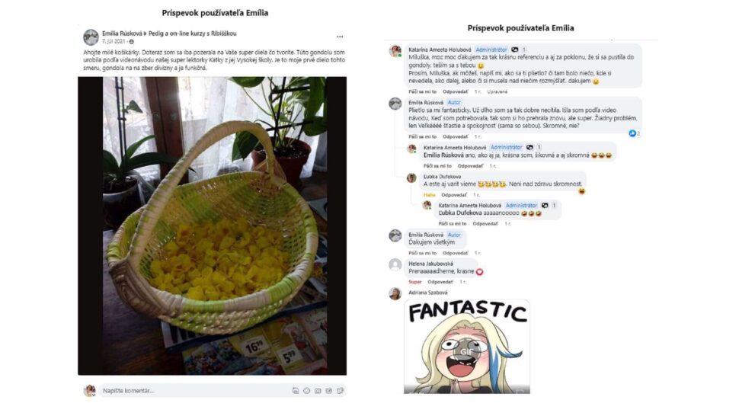Image resolution: width=739 pixels, height=416 pixels.
Task: Click into the 'Napíšte komentár...' field
Action: (x=194, y=391)
